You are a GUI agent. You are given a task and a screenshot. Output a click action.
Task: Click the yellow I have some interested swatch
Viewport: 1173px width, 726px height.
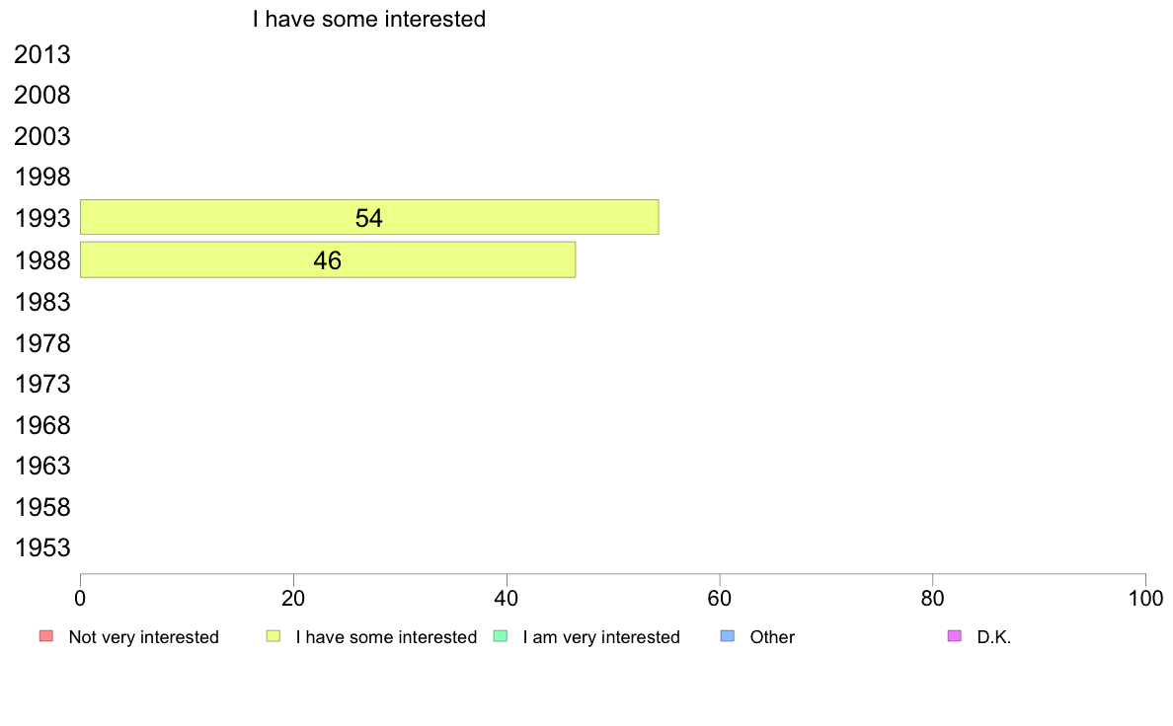tap(274, 636)
